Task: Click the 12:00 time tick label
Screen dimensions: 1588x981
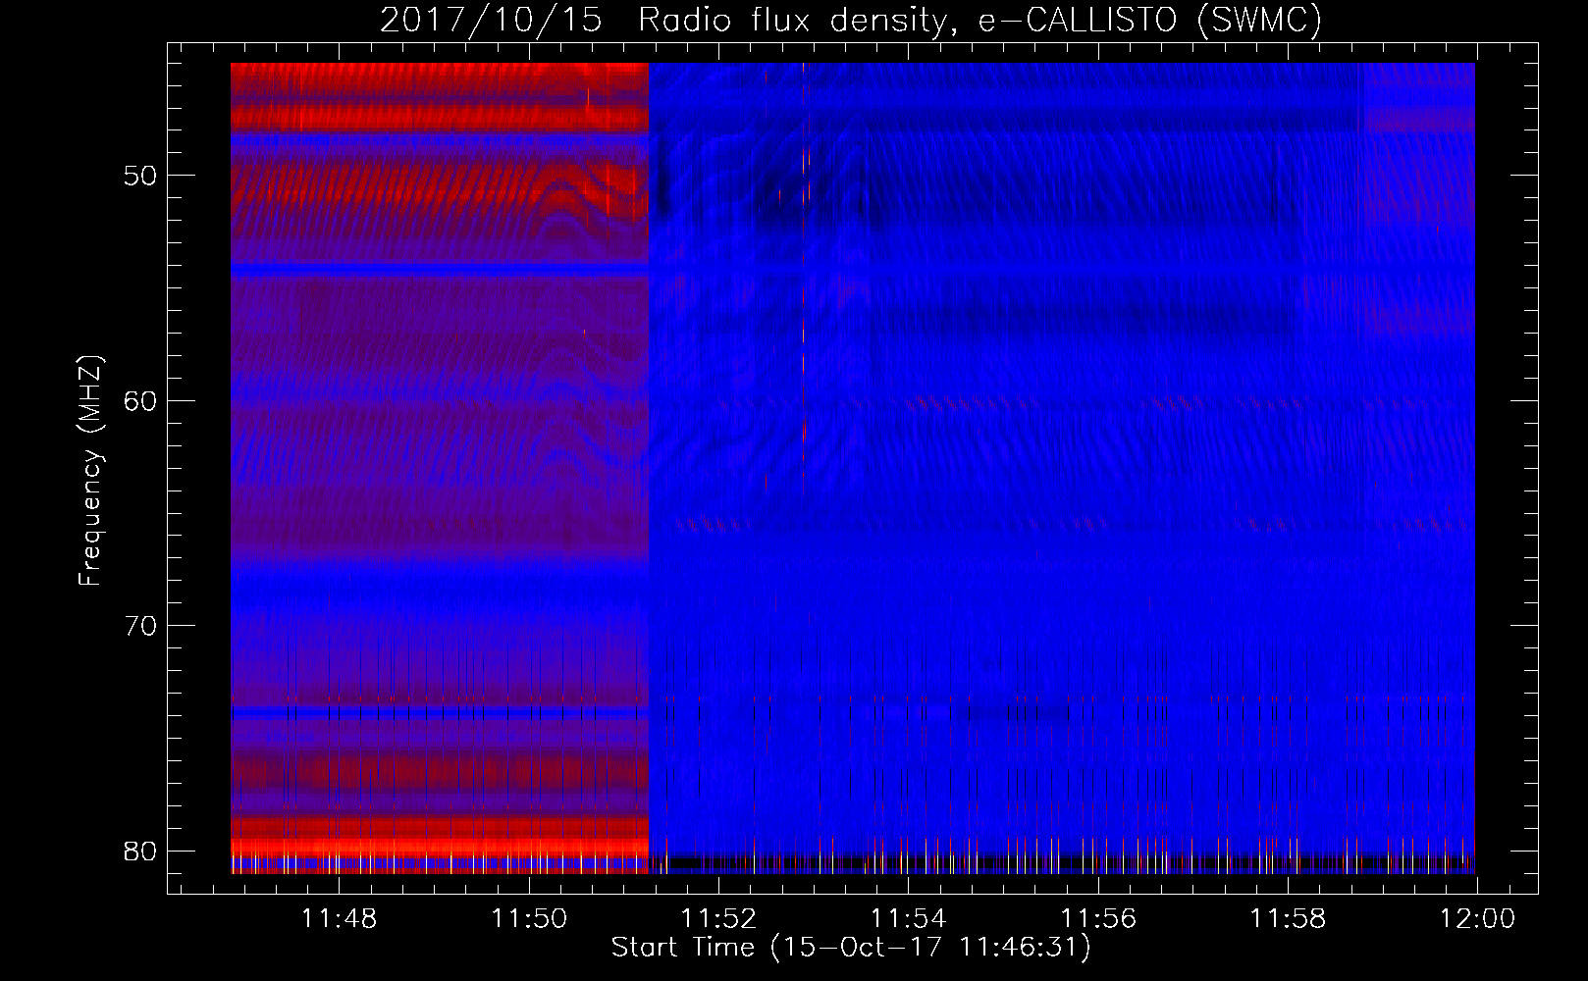Action: pos(1477,919)
